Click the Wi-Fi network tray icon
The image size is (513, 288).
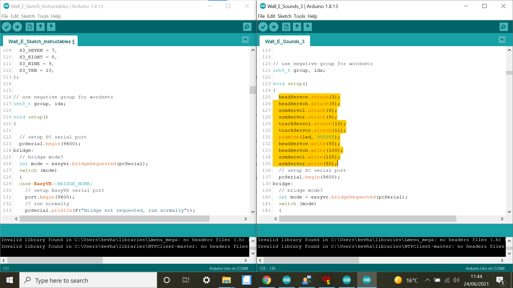pyautogui.click(x=447, y=280)
